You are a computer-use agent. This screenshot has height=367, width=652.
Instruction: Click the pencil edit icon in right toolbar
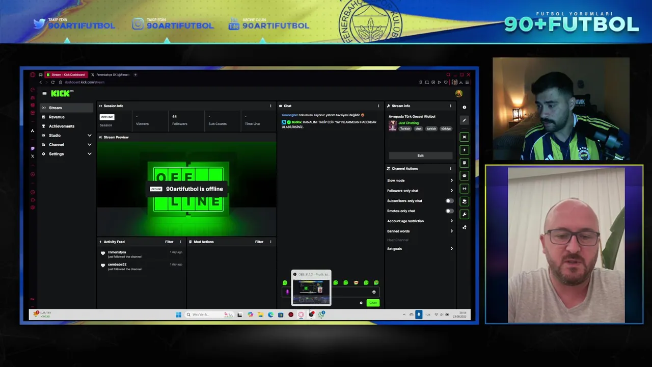click(464, 120)
